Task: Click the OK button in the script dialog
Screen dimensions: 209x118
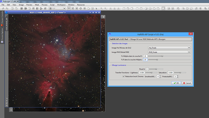Action: click(x=176, y=83)
